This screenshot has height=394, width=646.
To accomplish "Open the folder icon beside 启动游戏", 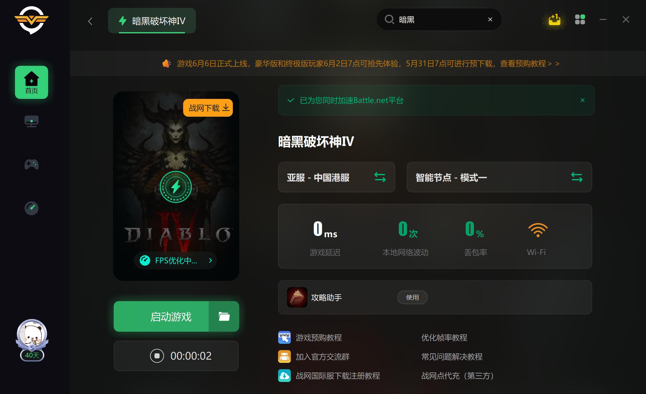I will pyautogui.click(x=224, y=316).
